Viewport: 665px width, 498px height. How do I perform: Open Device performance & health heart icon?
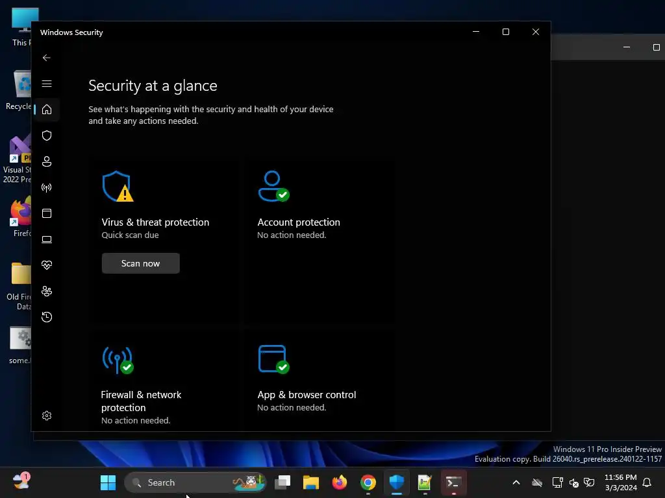coord(47,265)
